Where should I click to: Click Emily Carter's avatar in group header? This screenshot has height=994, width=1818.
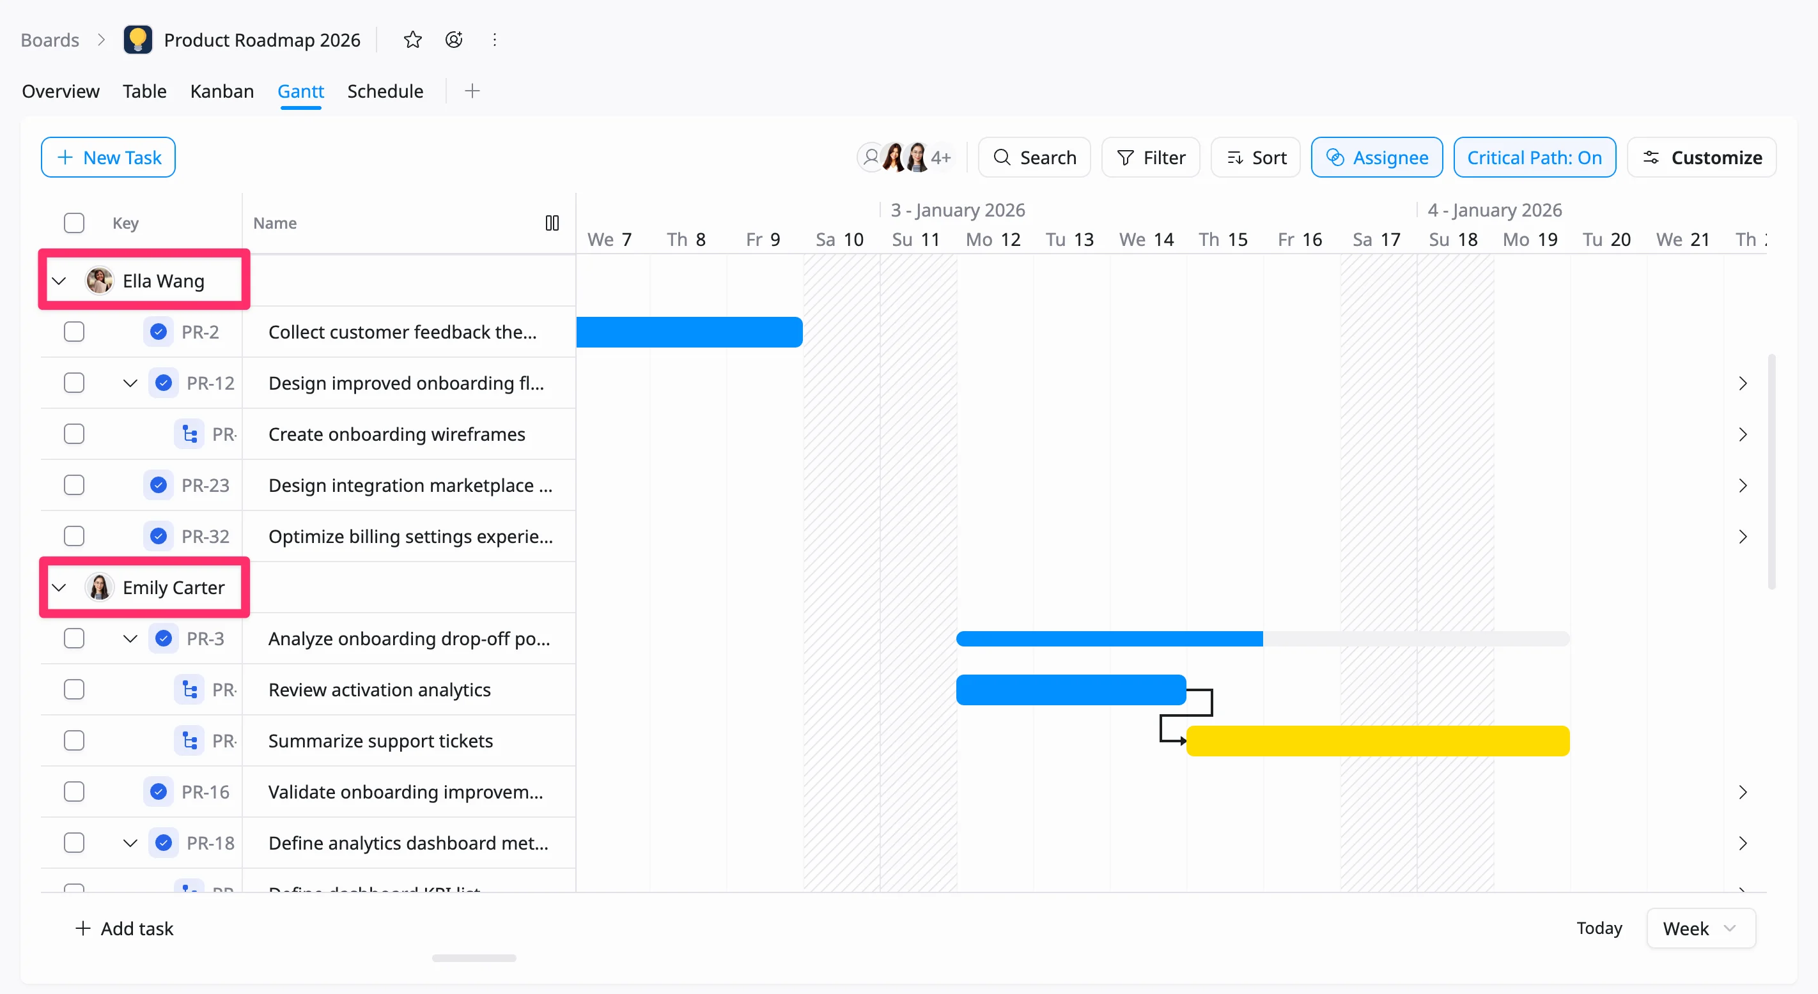click(x=100, y=587)
